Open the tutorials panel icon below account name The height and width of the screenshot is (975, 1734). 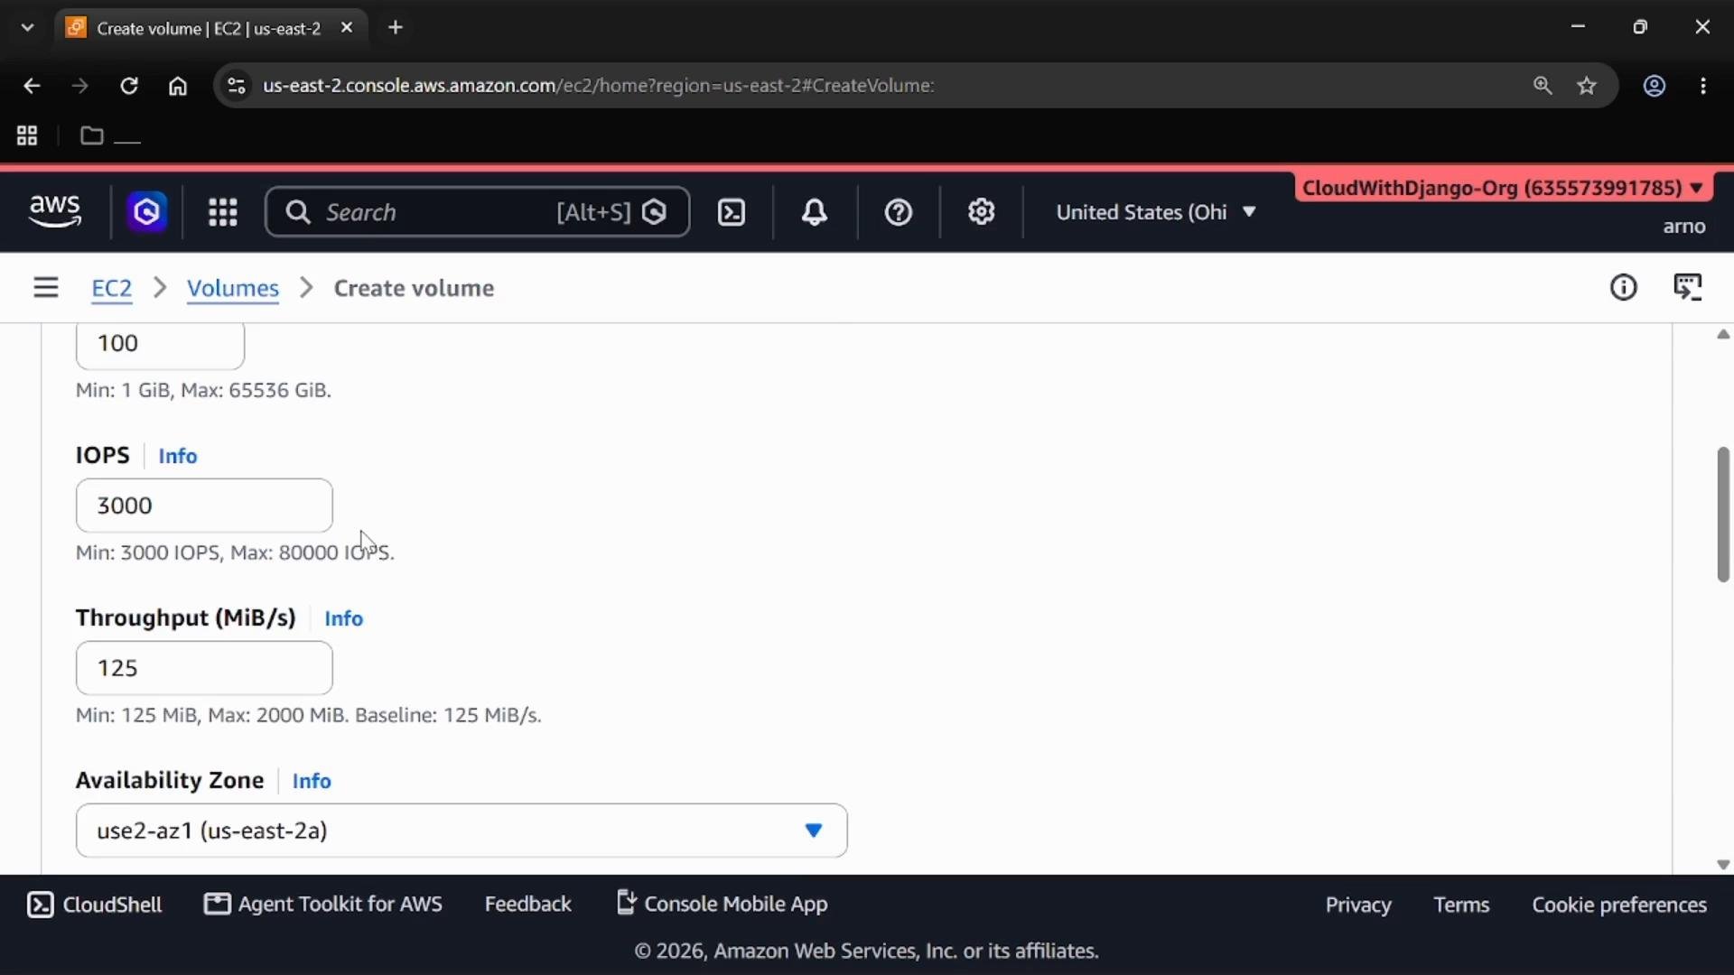(1688, 287)
